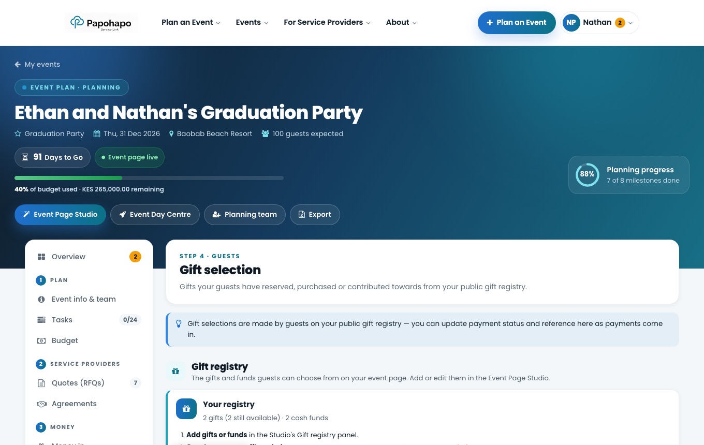Open Budget in the sidebar
Image resolution: width=704 pixels, height=445 pixels.
[89, 340]
